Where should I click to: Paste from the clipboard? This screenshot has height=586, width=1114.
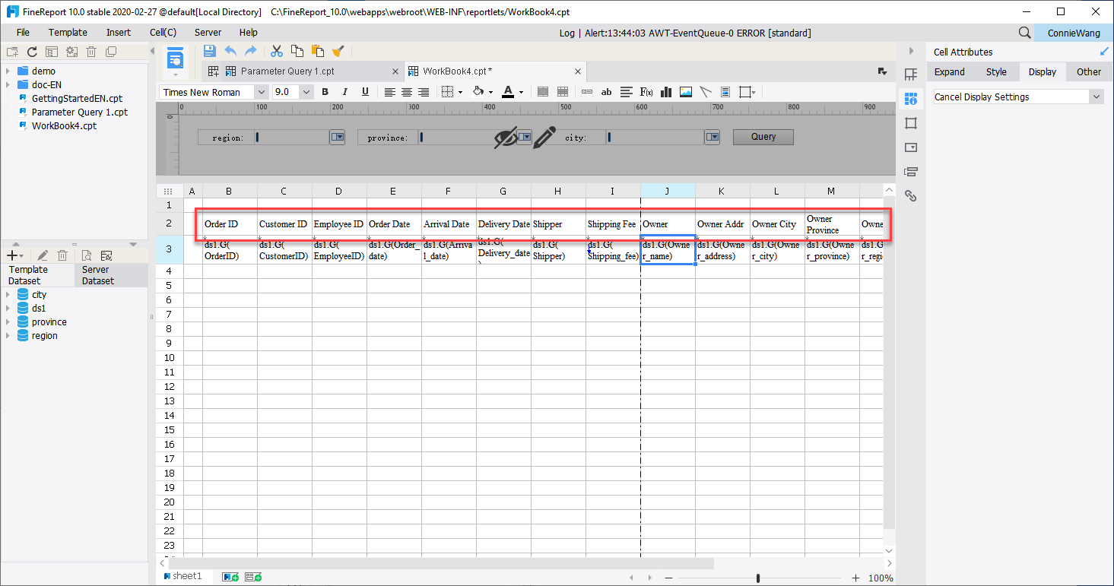tap(318, 51)
